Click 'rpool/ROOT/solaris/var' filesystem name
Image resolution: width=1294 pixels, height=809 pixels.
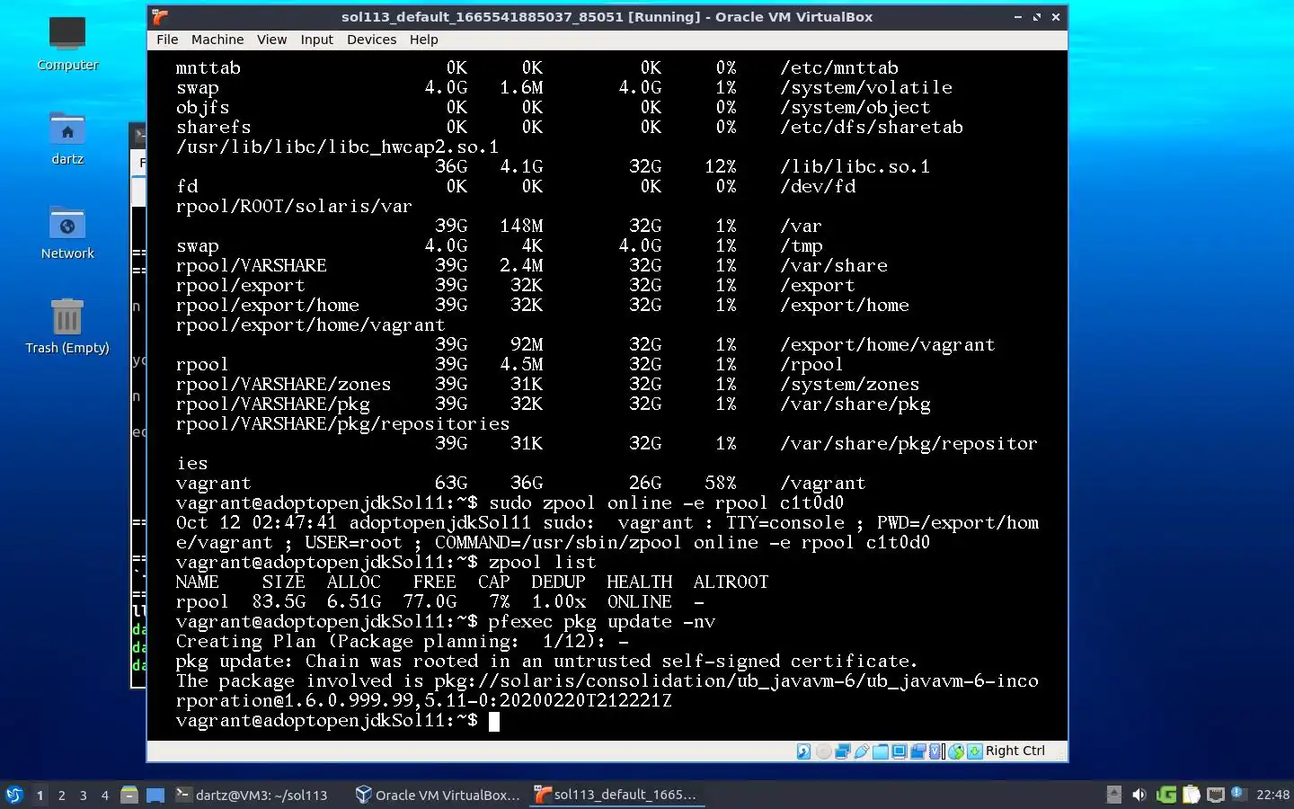tap(294, 207)
